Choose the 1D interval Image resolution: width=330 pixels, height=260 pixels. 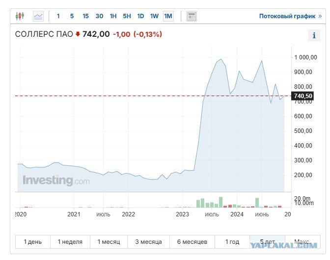140,16
